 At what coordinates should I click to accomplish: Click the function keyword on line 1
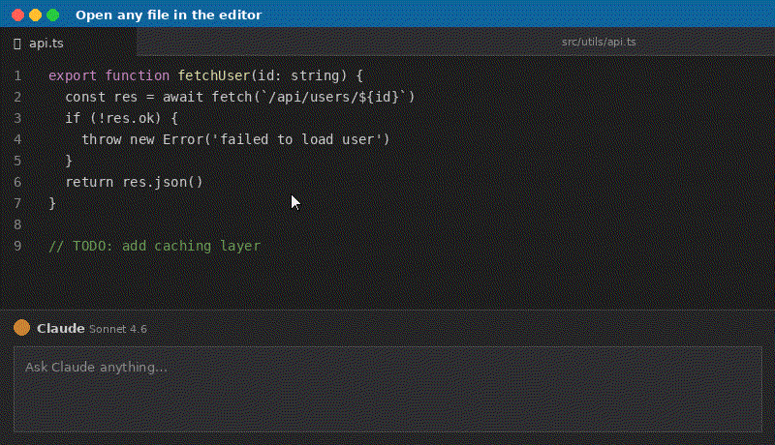138,75
